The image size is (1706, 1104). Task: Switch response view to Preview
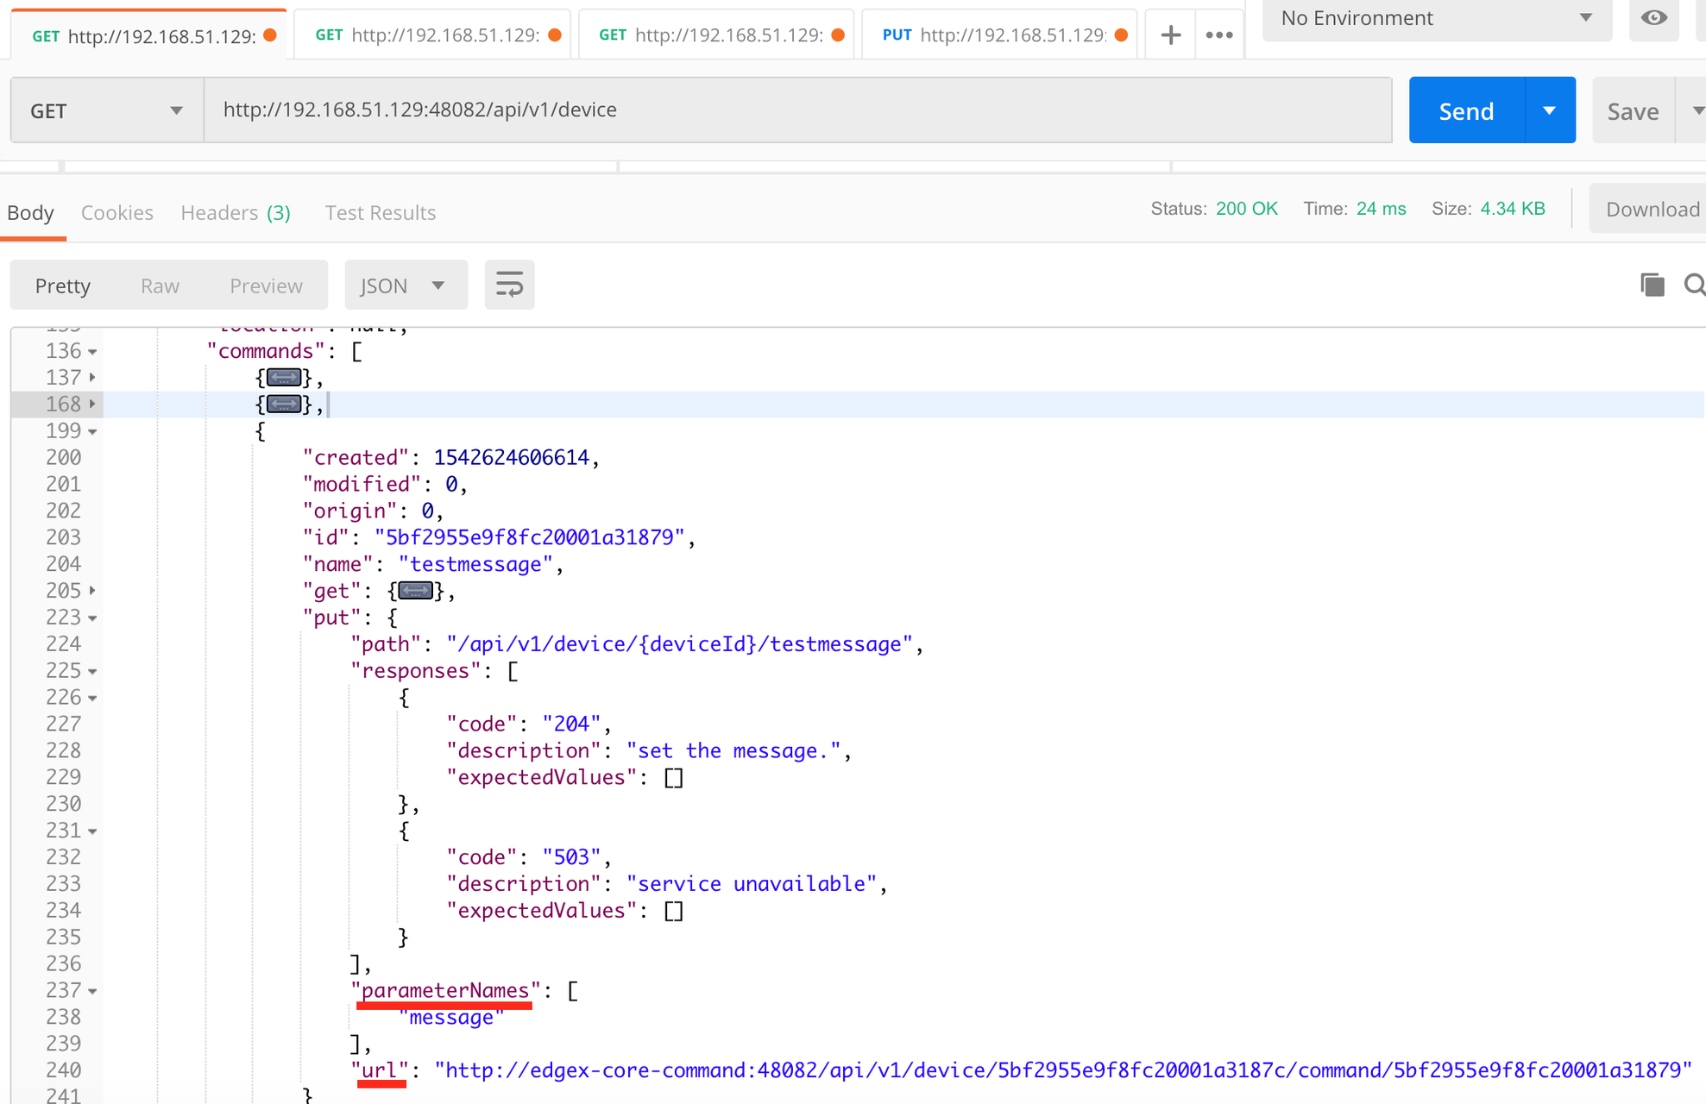click(x=267, y=285)
